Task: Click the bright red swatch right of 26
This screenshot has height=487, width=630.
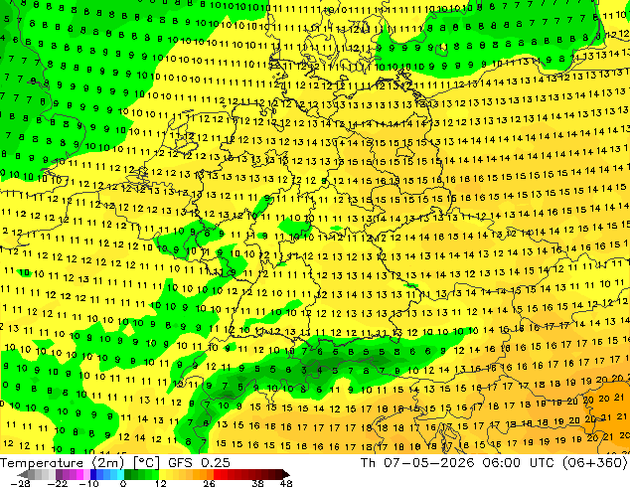Action: pos(217,474)
